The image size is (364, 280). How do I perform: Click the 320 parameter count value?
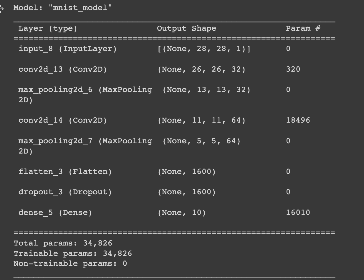[x=293, y=69]
